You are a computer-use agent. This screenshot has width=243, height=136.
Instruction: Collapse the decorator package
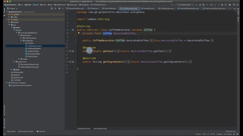[x=19, y=35]
